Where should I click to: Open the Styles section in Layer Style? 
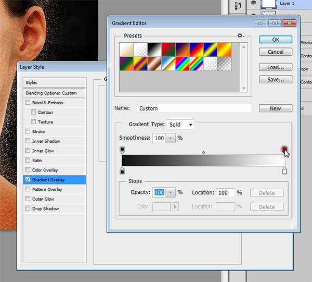click(x=32, y=83)
